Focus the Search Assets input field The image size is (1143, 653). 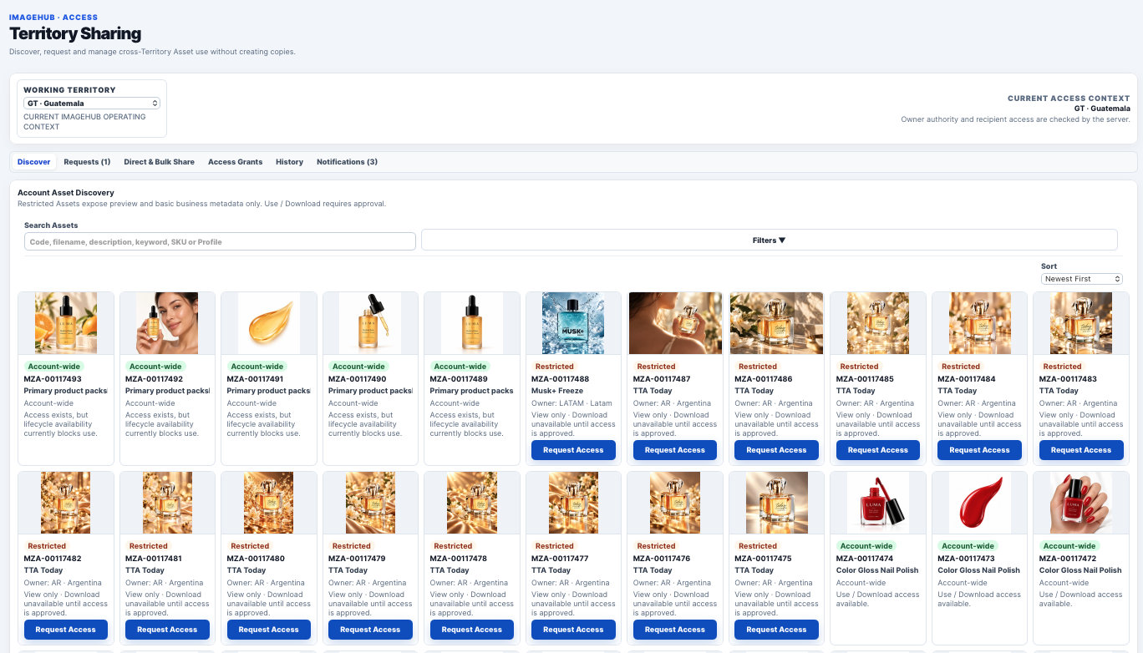(220, 241)
